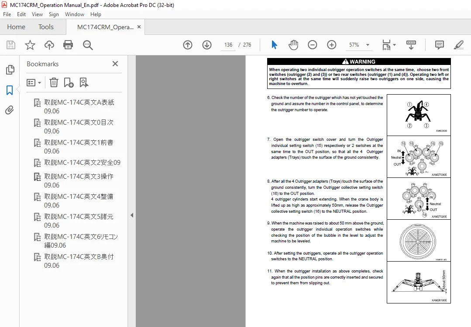Open the Window menu
The height and width of the screenshot is (327, 471).
click(x=75, y=14)
